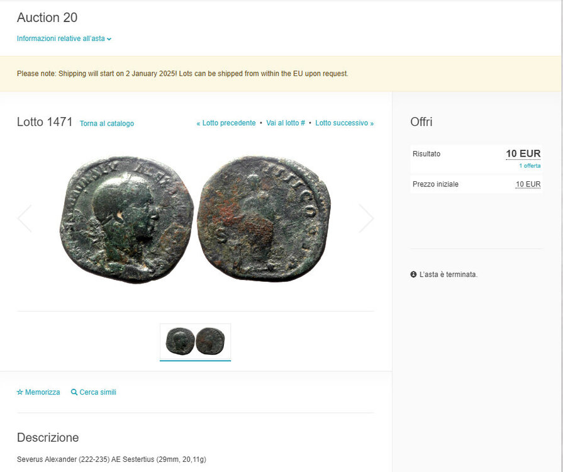Click the Risultato "10 EUR" amount

(523, 154)
